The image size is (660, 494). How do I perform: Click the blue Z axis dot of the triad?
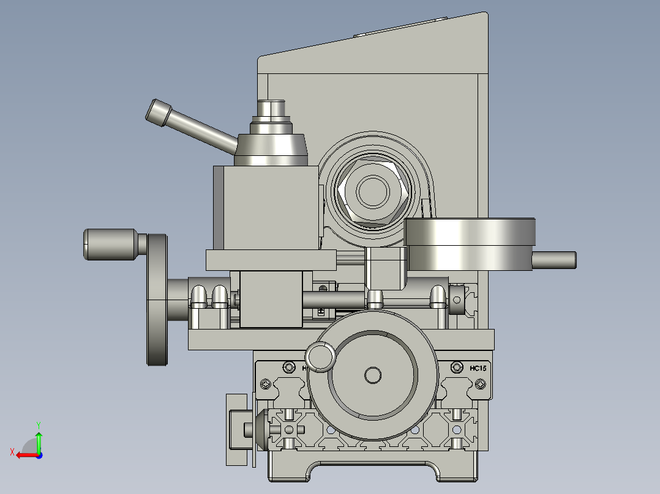coord(40,455)
